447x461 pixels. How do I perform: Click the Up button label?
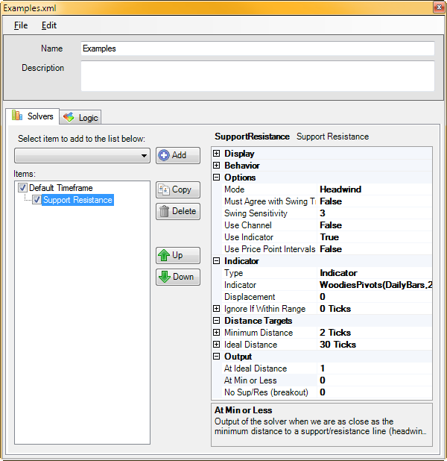177,255
